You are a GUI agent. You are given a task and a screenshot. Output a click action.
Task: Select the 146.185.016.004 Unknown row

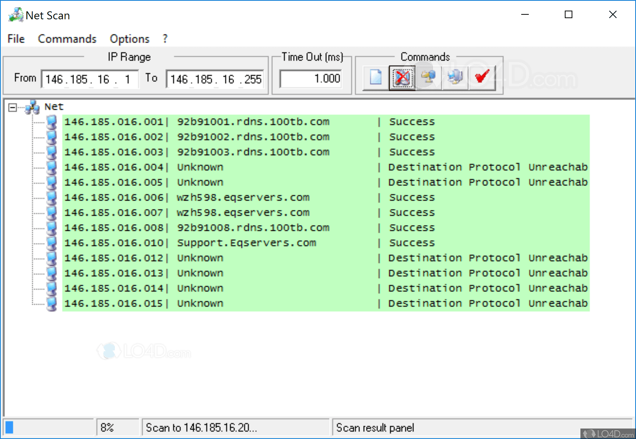(326, 167)
